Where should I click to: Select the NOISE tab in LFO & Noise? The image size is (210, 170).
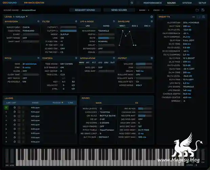(x=106, y=26)
